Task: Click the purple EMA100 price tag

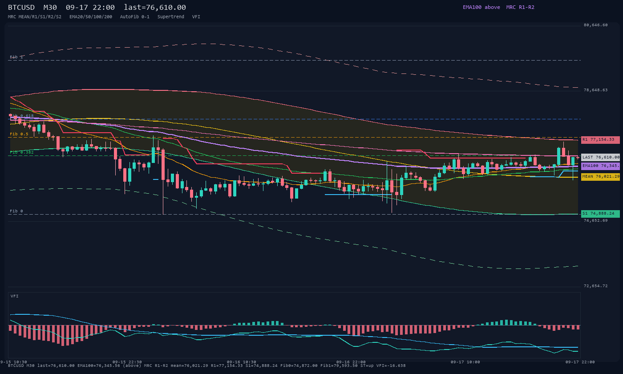Action: click(x=600, y=166)
